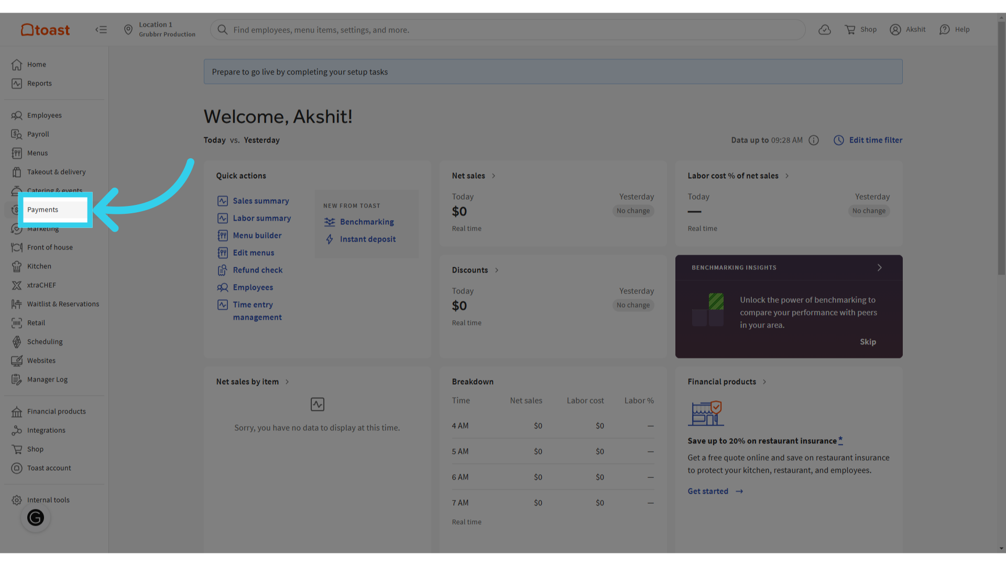Select Payments in the sidebar
The image size is (1006, 566).
point(55,210)
